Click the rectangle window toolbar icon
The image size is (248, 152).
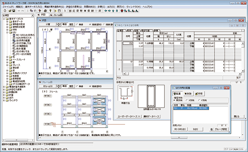(59, 11)
